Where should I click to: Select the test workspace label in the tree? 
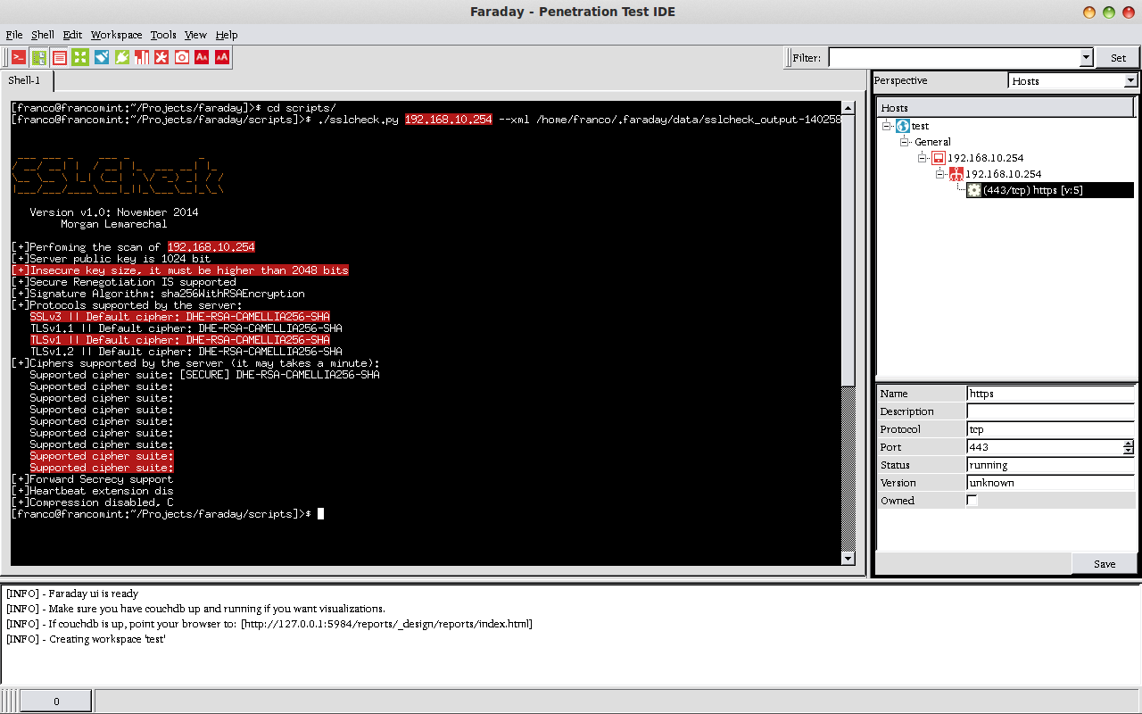pyautogui.click(x=920, y=126)
